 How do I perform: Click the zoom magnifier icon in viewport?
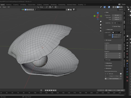coord(101,22)
